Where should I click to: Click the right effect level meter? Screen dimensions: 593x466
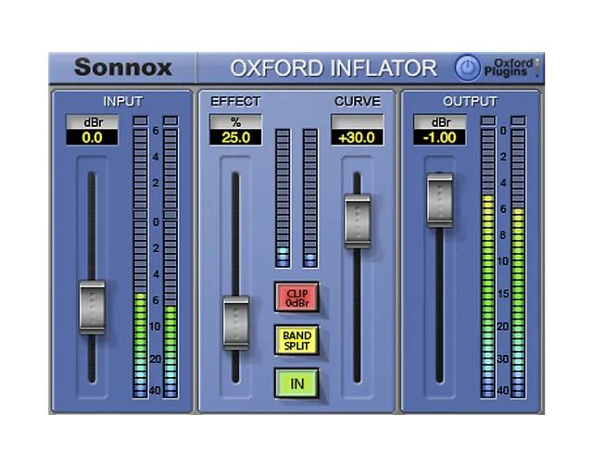tap(310, 198)
